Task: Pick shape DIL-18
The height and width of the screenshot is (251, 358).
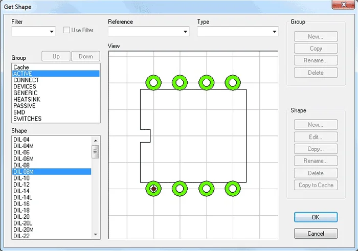Action: [52, 210]
